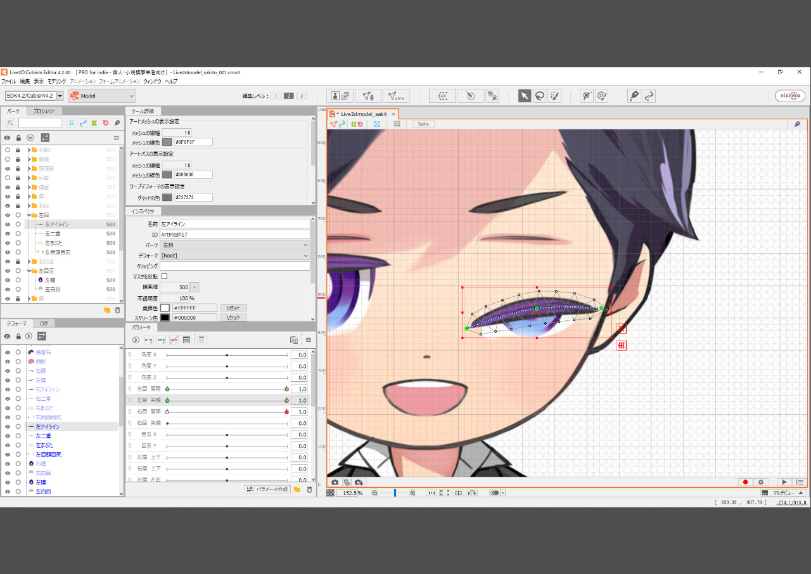Select the lasso selection tool
This screenshot has height=574, width=811.
(540, 96)
